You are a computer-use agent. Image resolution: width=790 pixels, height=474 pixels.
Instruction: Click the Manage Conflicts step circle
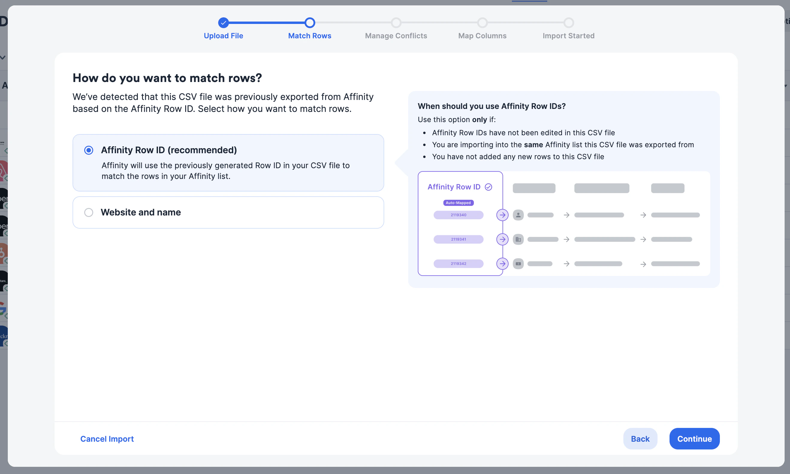click(396, 23)
